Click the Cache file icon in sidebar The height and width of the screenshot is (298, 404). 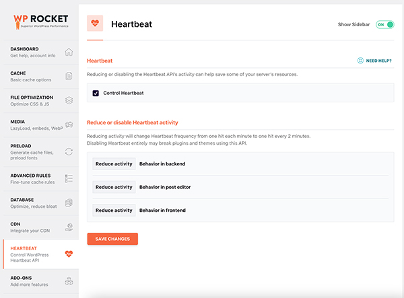(68, 77)
